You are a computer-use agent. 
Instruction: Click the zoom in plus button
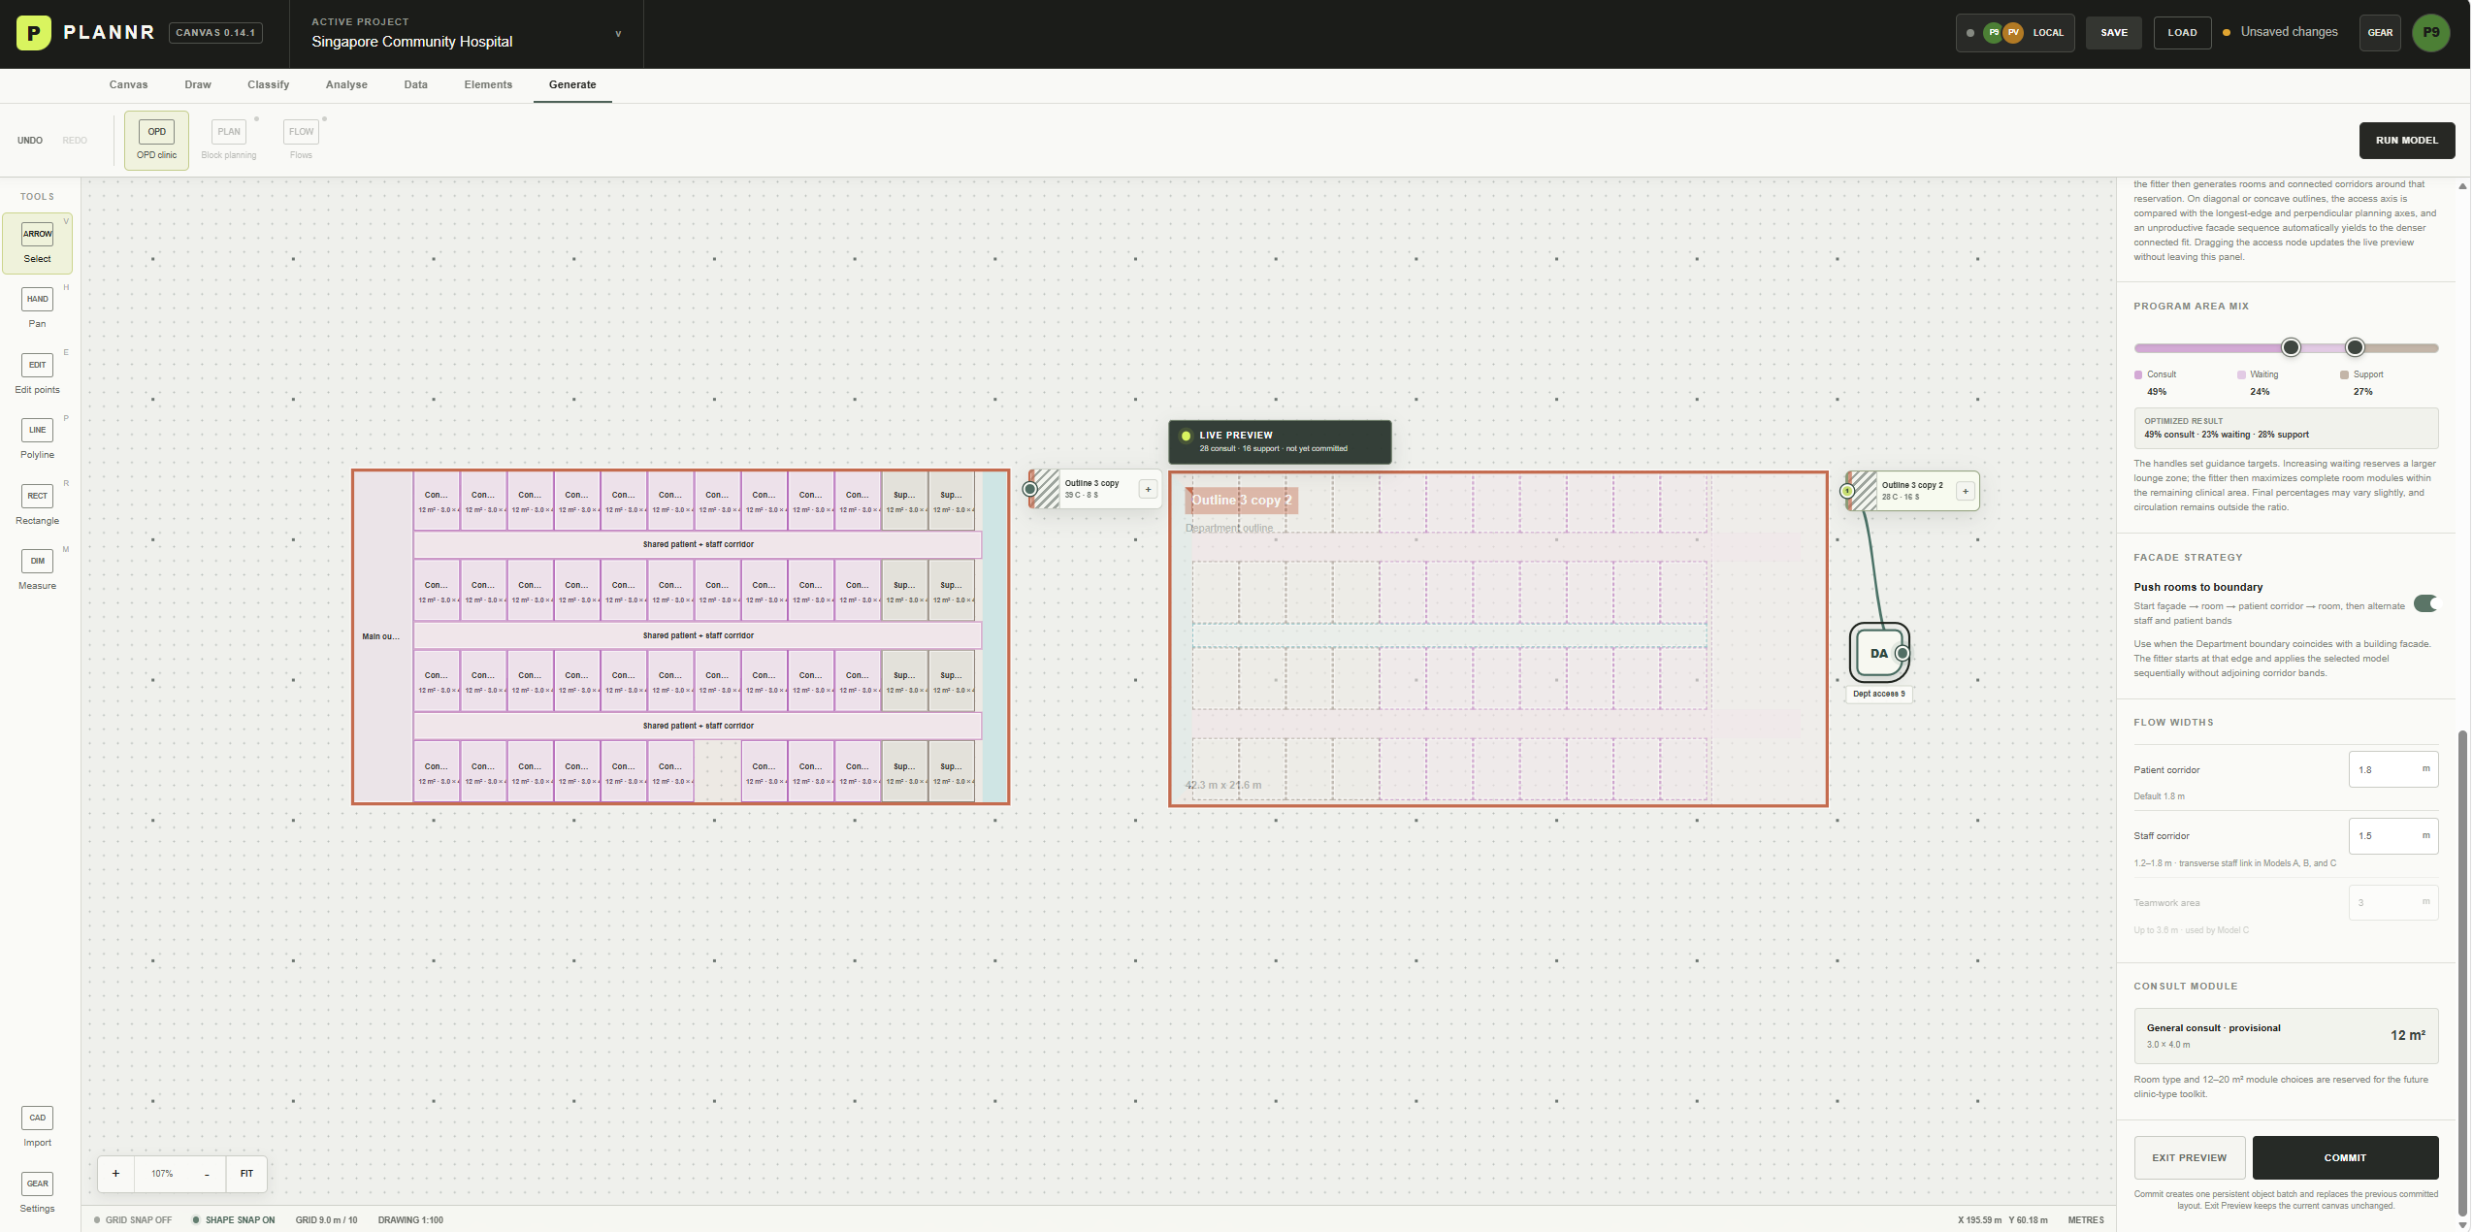[115, 1174]
